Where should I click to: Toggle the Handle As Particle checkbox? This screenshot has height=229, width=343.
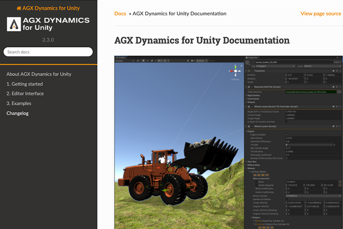click(287, 199)
